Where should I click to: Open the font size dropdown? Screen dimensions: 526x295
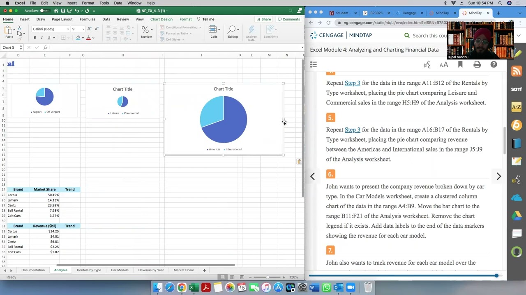tap(83, 29)
